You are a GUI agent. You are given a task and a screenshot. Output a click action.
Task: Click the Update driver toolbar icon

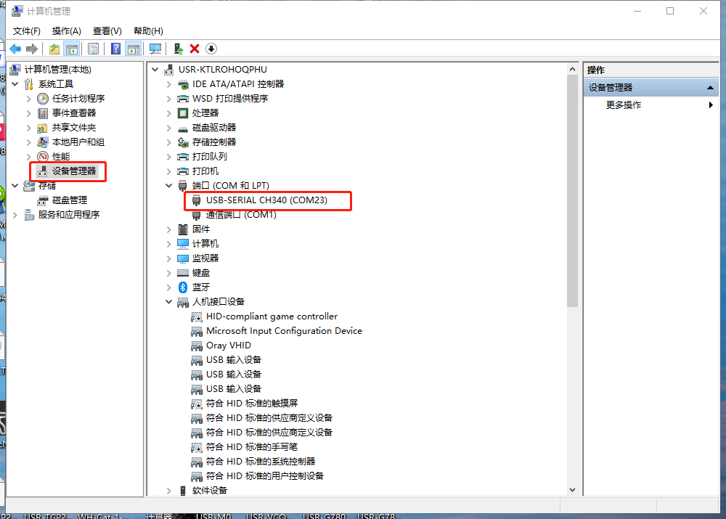179,49
